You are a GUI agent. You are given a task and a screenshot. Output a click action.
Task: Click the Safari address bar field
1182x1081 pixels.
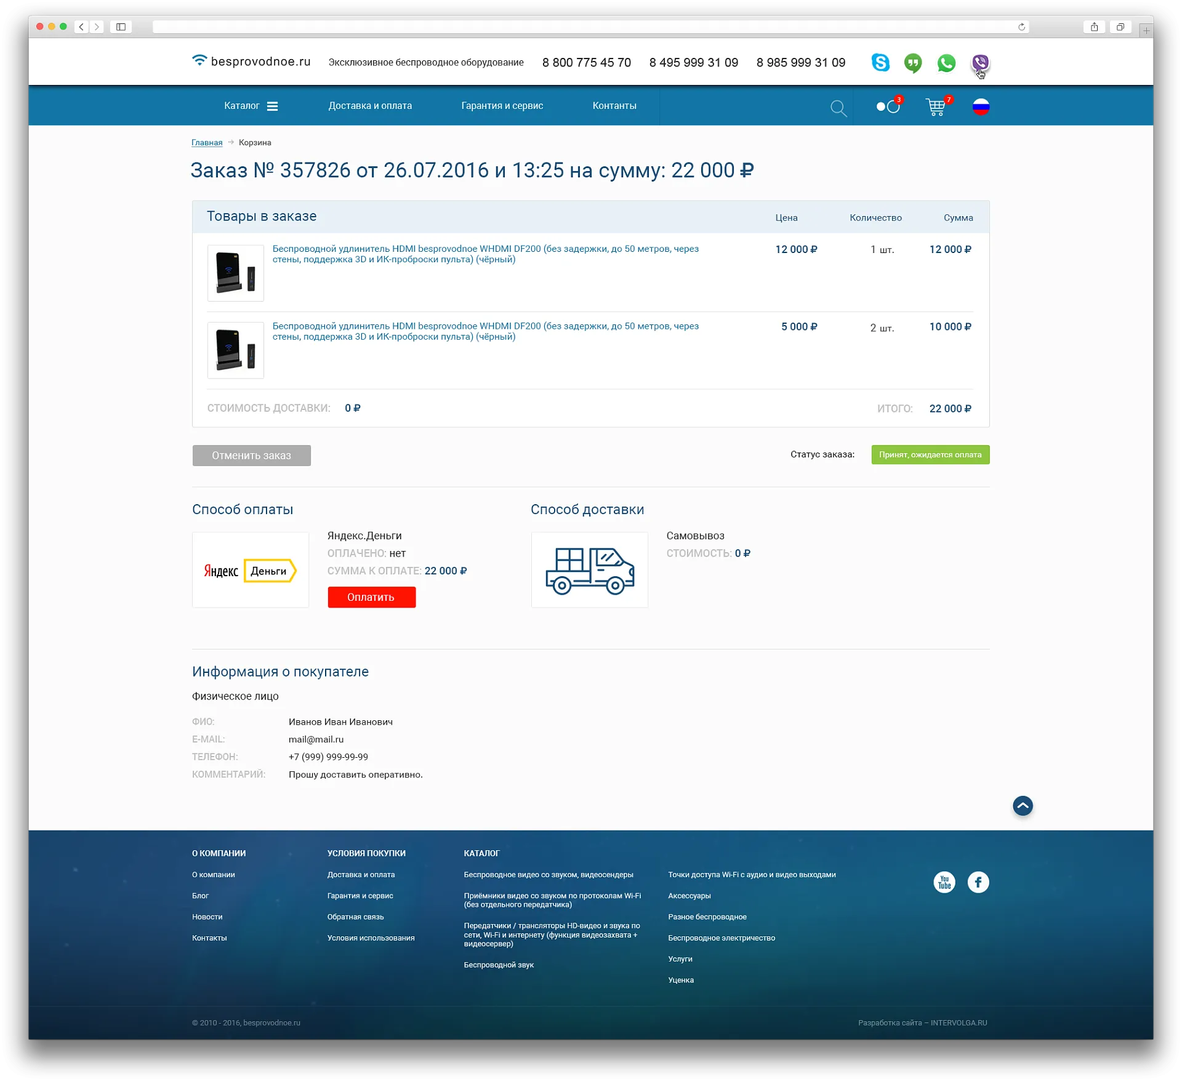coord(585,27)
